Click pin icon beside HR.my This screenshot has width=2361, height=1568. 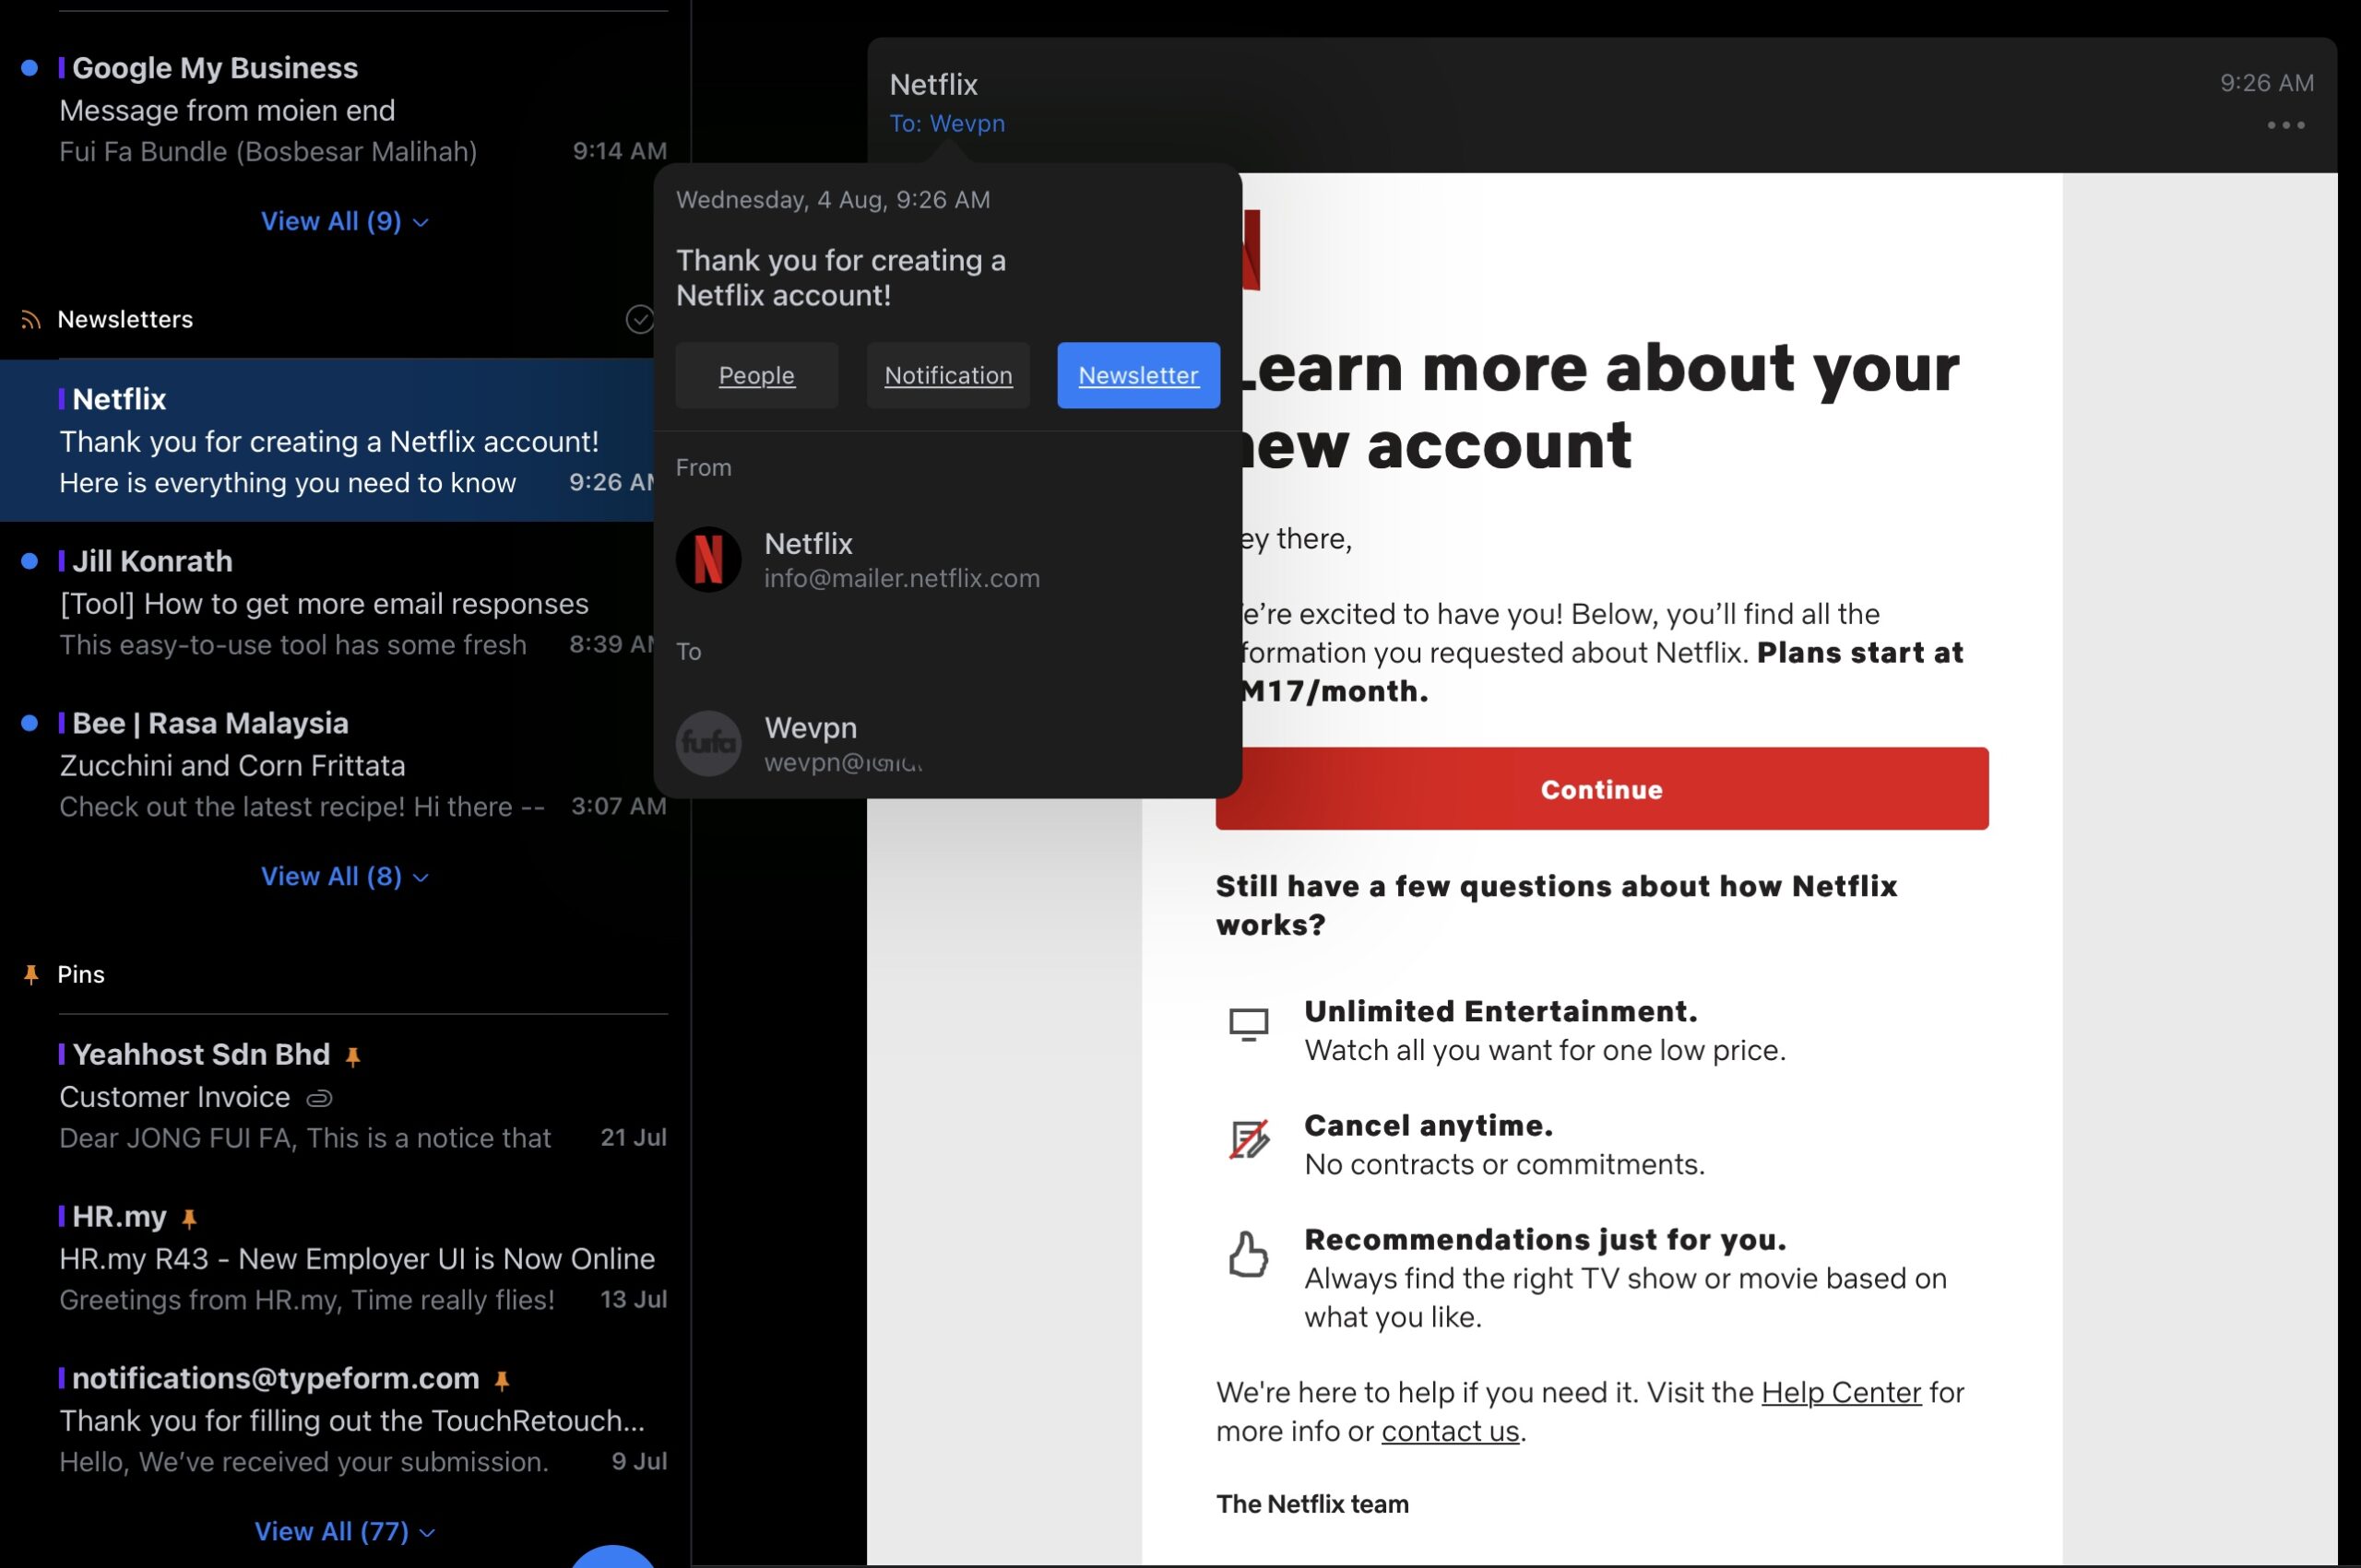point(189,1218)
